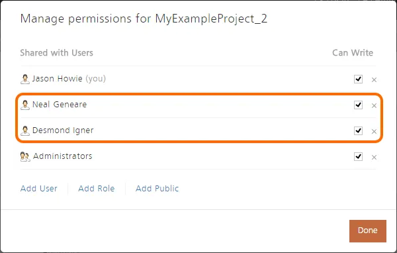Click the Administrators role name
This screenshot has width=397, height=253.
[63, 156]
